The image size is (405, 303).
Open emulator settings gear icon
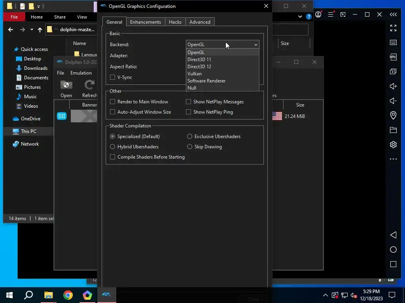pos(393,144)
